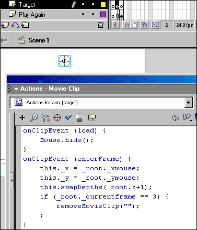Click the this.swapDepths(_root.z+1) line
The width and height of the screenshot is (197, 230).
pos(96,188)
